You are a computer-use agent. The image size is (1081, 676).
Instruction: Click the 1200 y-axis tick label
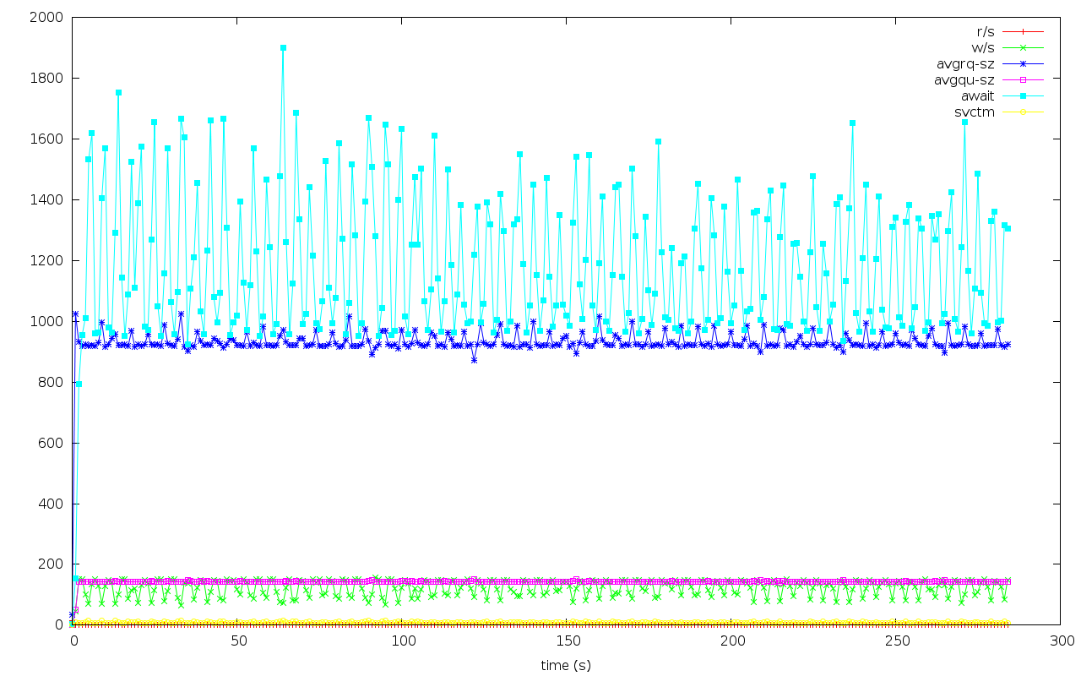(46, 260)
